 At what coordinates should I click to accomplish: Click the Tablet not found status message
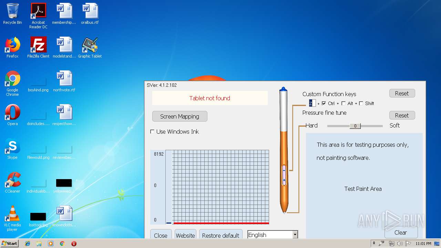tap(210, 98)
